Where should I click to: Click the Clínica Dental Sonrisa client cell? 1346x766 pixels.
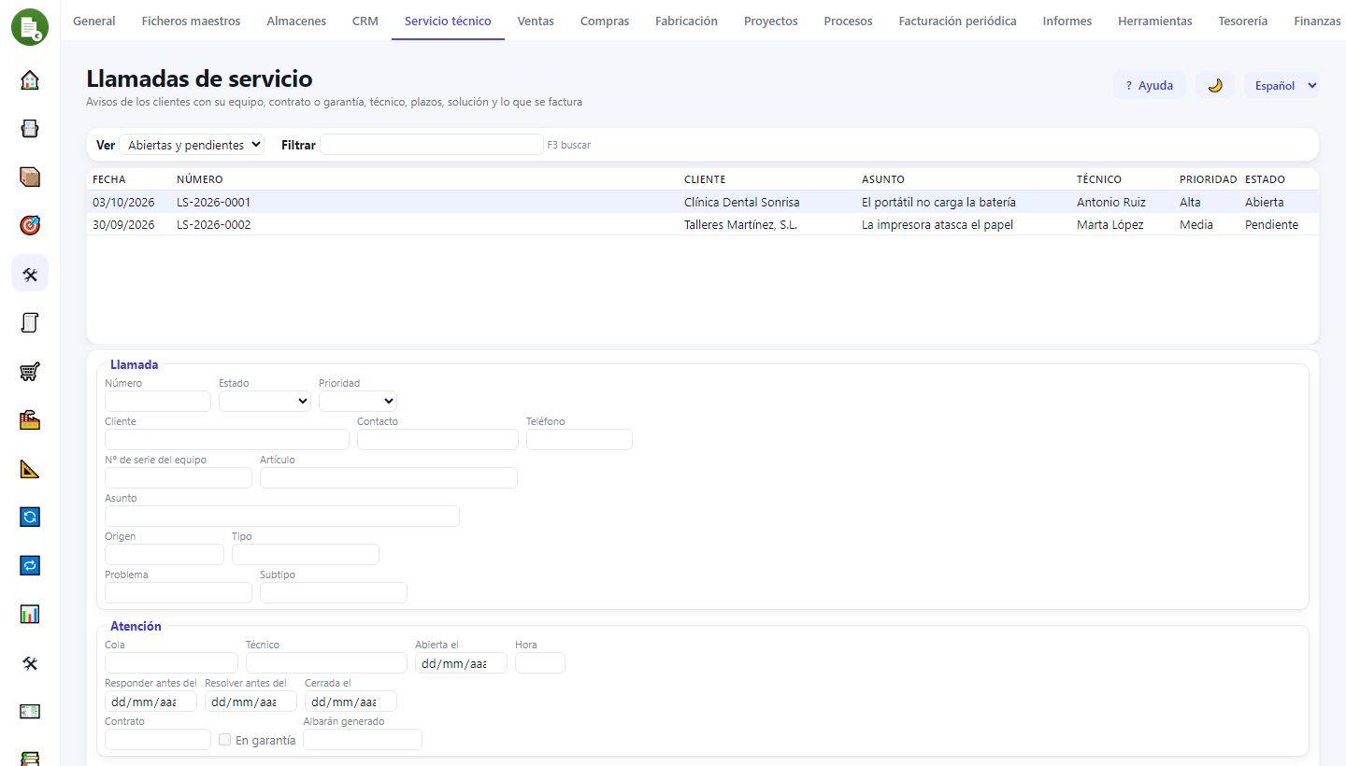[742, 202]
